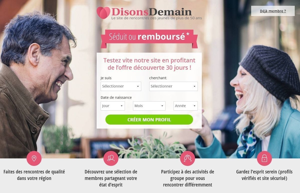Click the DisonsDemain logo text
The width and height of the screenshot is (300, 193).
[151, 12]
